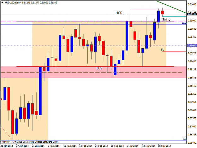Select the HCR text label
The width and height of the screenshot is (197, 148).
(119, 13)
